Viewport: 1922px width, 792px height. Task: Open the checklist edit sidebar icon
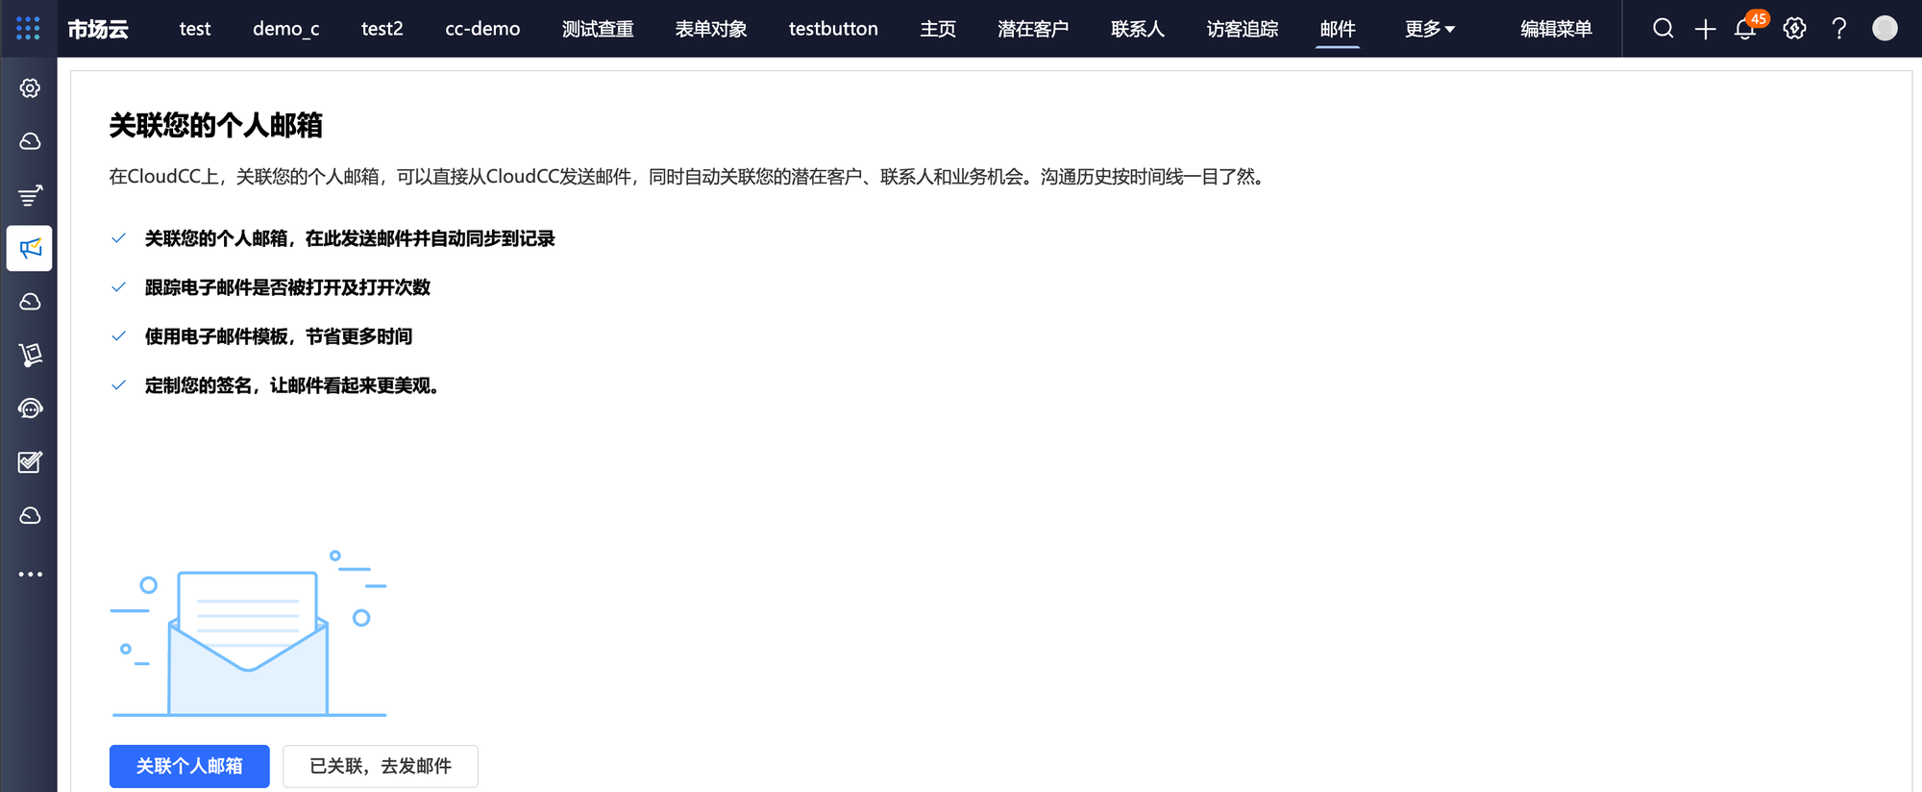(x=30, y=462)
